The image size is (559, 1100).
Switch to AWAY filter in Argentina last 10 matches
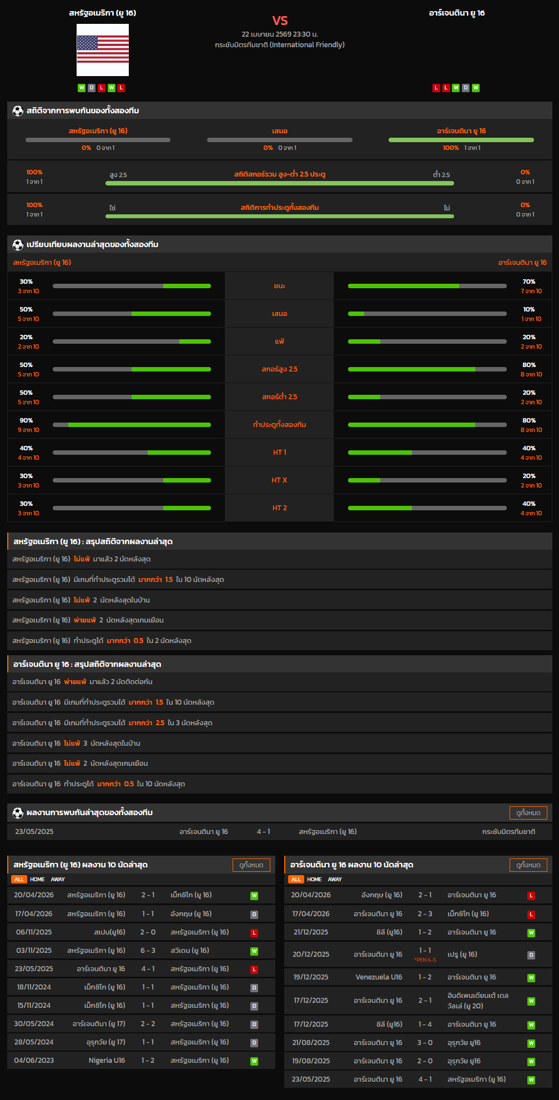[x=335, y=880]
